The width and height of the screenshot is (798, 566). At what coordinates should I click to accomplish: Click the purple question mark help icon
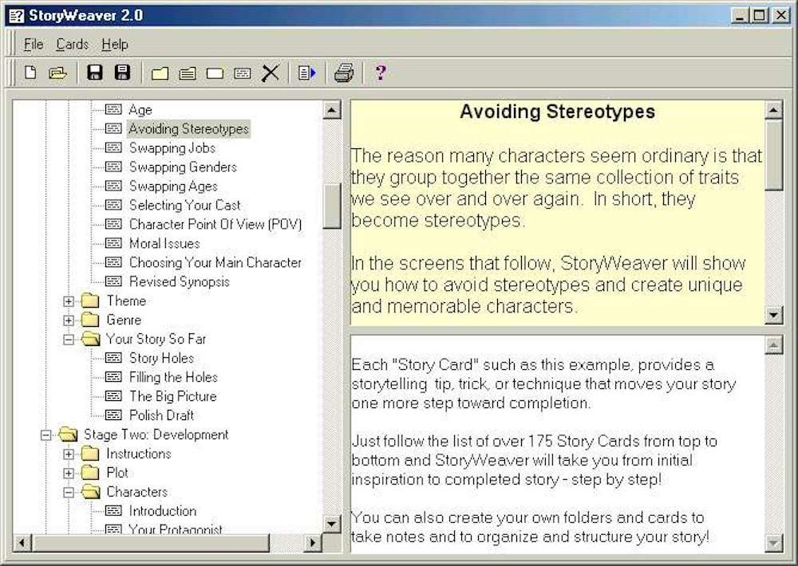(x=381, y=73)
